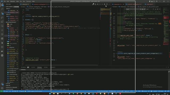Open the Help menu
The width and height of the screenshot is (170, 95).
click(33, 1)
